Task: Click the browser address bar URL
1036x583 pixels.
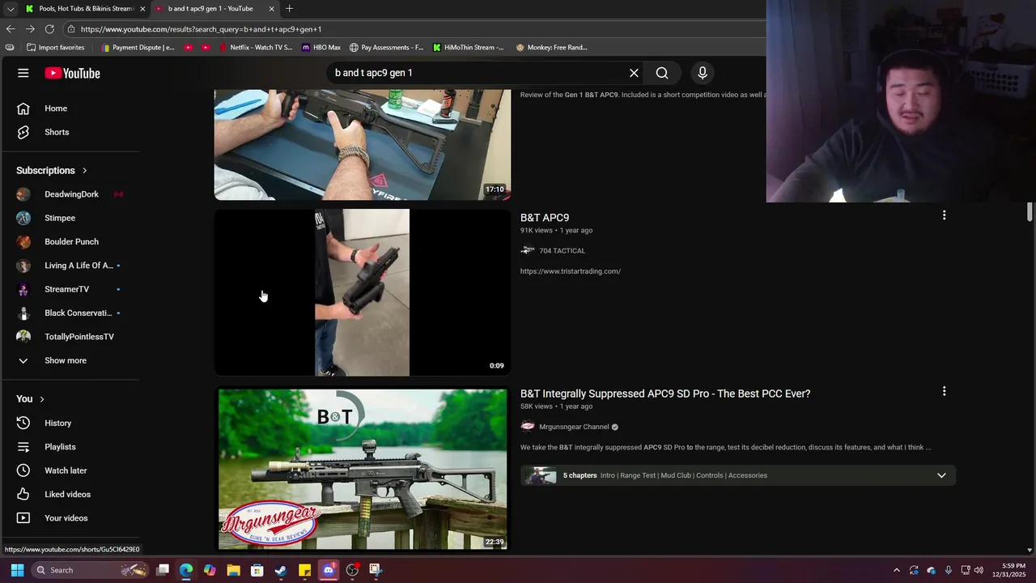Action: (x=201, y=29)
